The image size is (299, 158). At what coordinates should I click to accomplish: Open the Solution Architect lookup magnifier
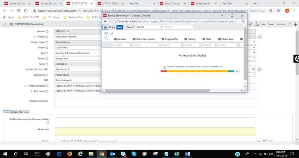253,69
